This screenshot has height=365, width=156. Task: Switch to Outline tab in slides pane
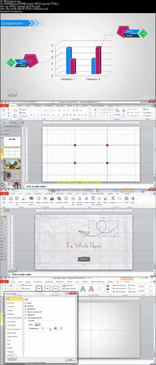pyautogui.click(x=13, y=122)
